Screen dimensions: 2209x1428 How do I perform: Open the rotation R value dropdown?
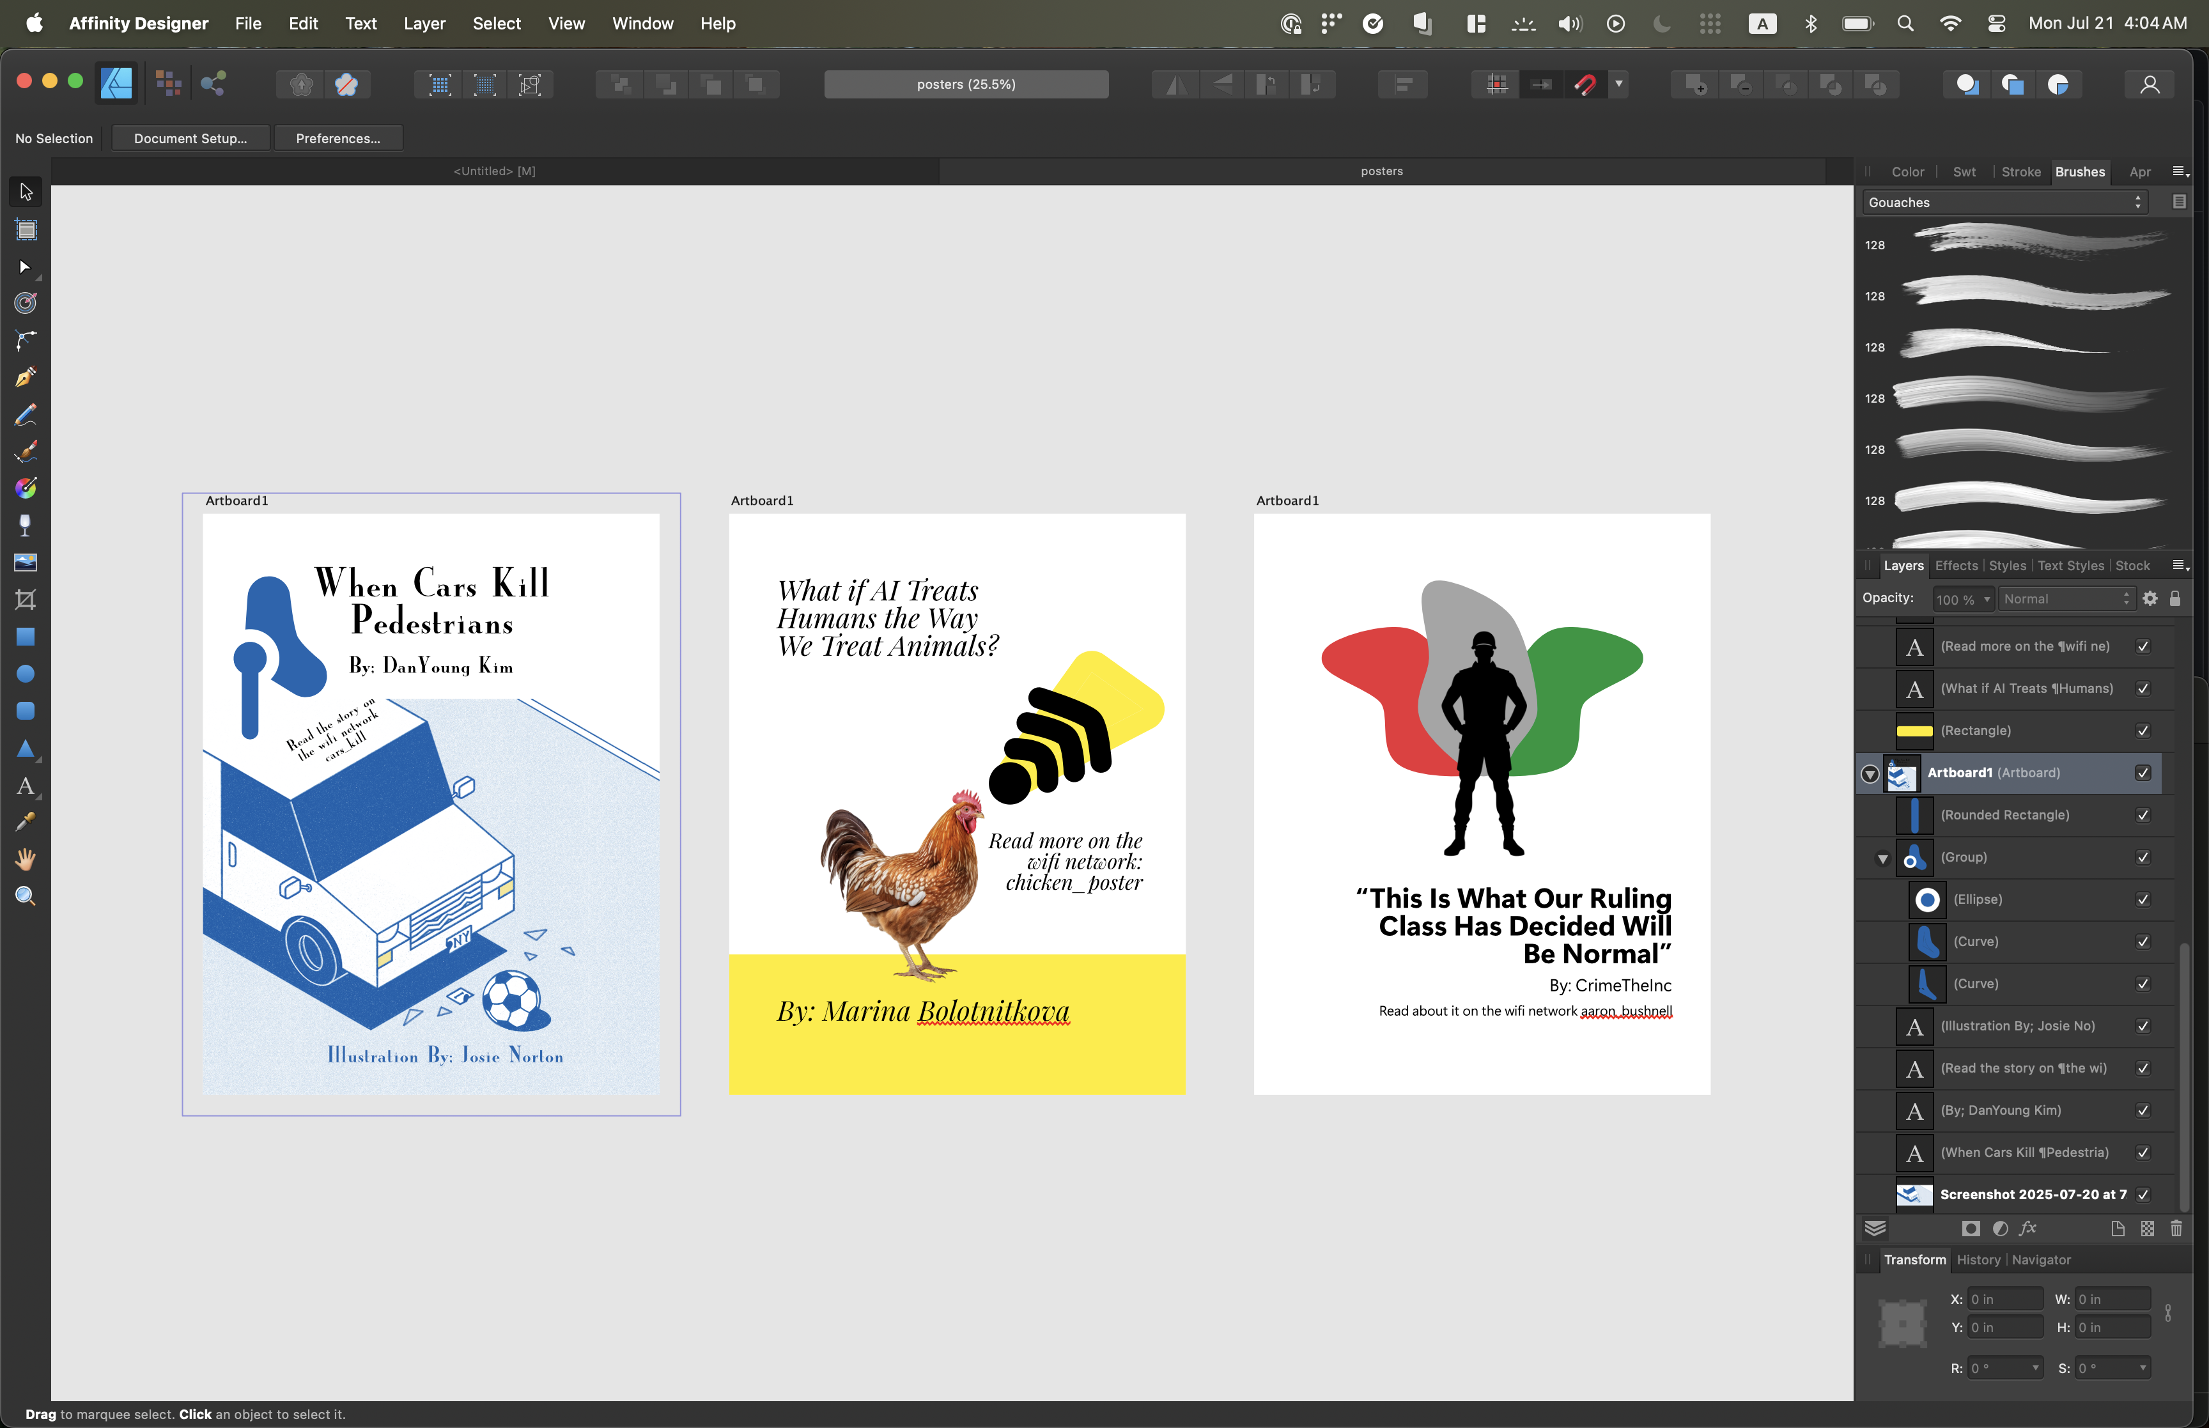point(2036,1368)
